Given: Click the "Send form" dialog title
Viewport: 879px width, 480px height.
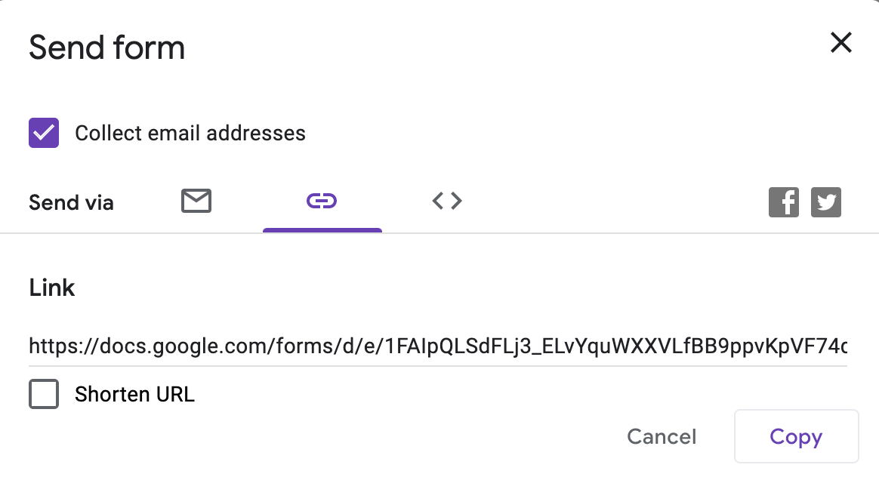Looking at the screenshot, I should pyautogui.click(x=106, y=48).
